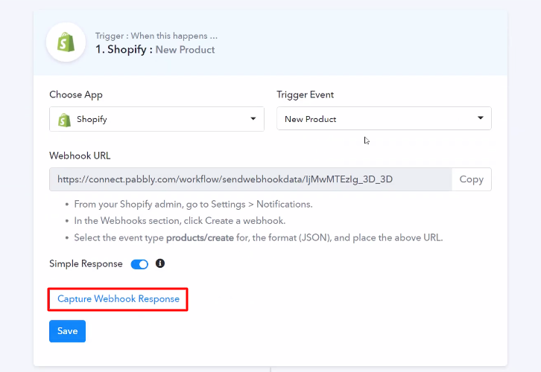Open the Trigger Event New Product dropdown
541x372 pixels.
coord(384,118)
